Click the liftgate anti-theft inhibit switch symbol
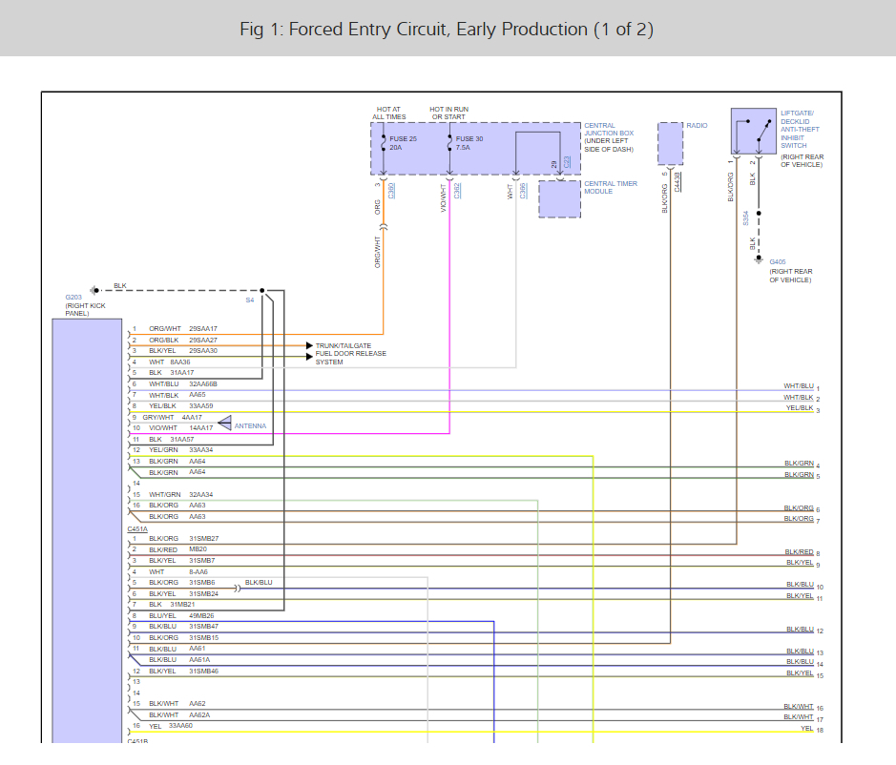The height and width of the screenshot is (765, 896). 754,132
